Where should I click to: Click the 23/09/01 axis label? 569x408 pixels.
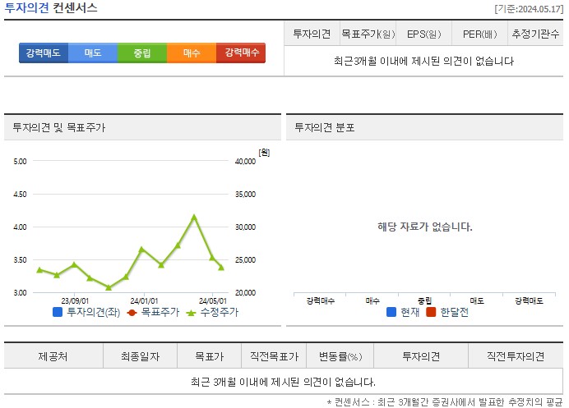(75, 300)
